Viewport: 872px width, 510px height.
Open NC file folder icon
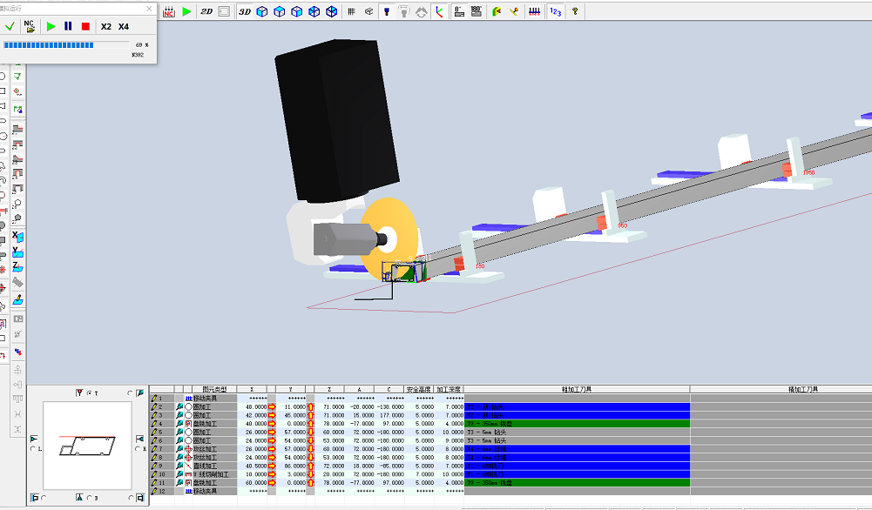click(x=30, y=27)
